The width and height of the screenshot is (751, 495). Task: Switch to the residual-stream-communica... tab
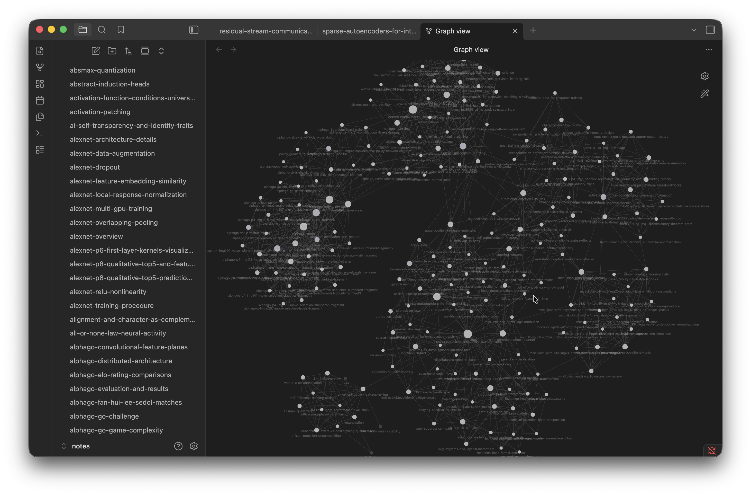(266, 31)
